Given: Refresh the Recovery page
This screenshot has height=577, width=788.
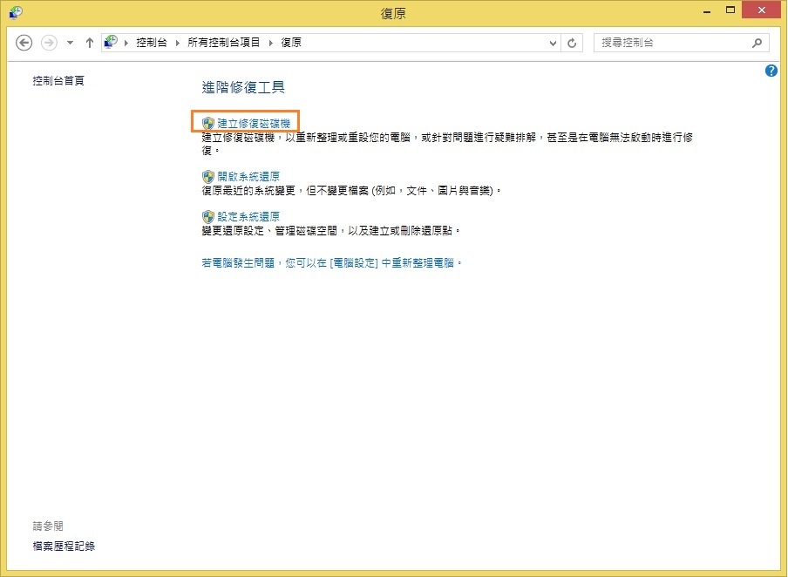Looking at the screenshot, I should pos(572,44).
